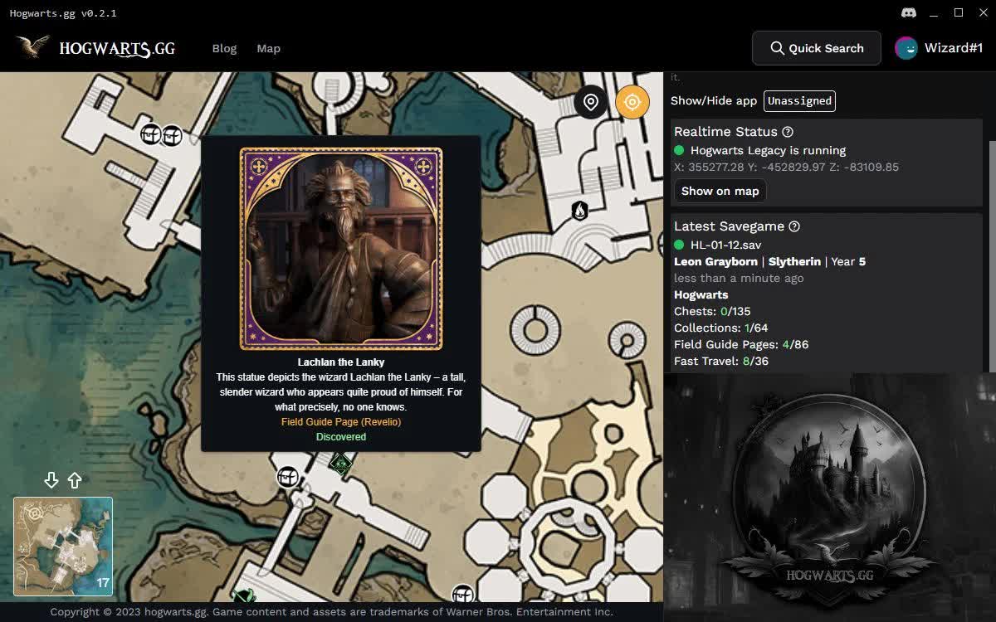Click the Lachlan the Lanky statue image

(x=341, y=249)
